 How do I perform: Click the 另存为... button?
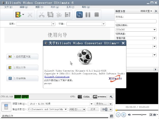coord(101,104)
